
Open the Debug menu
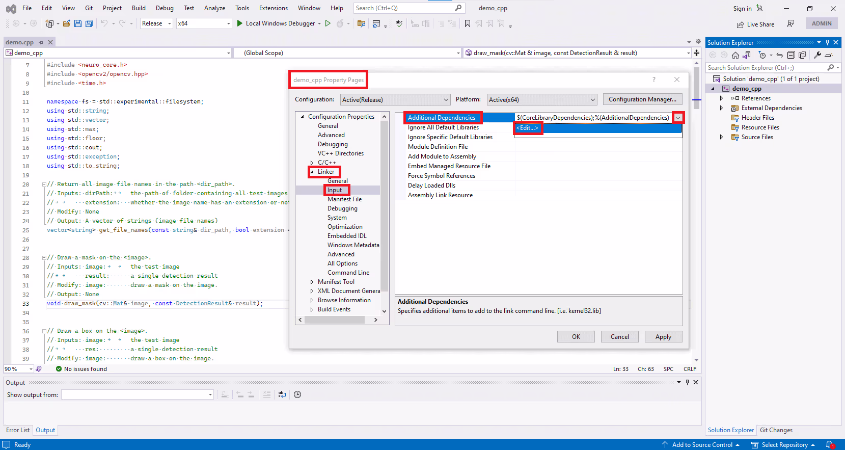[x=165, y=8]
